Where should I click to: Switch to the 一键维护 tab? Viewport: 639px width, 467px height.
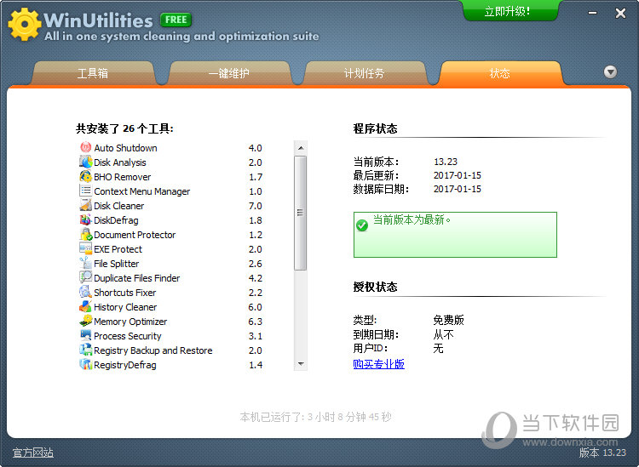point(229,73)
